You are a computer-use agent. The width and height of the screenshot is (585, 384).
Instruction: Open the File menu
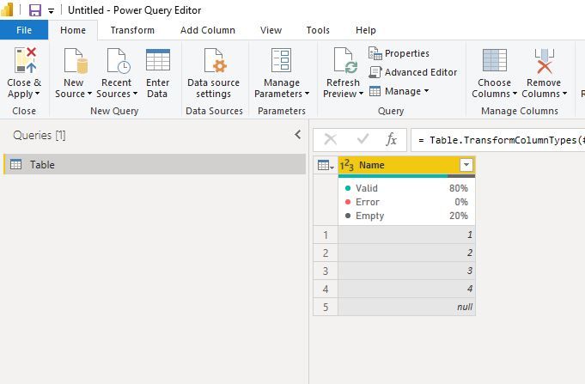(x=24, y=30)
